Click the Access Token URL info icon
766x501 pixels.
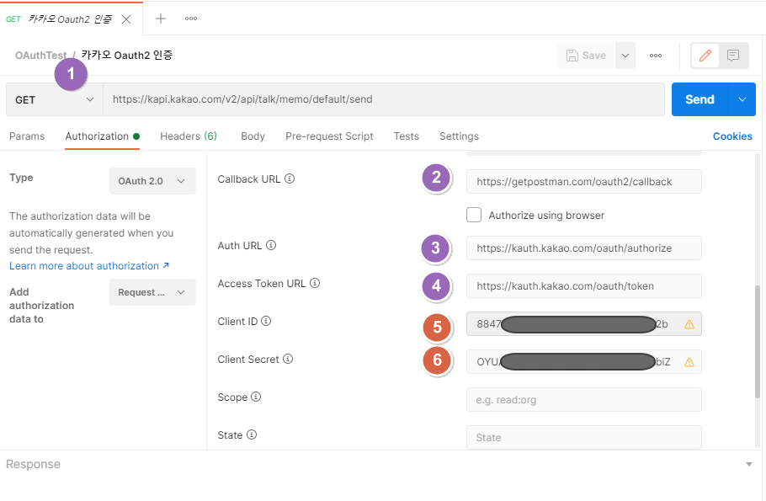point(315,283)
